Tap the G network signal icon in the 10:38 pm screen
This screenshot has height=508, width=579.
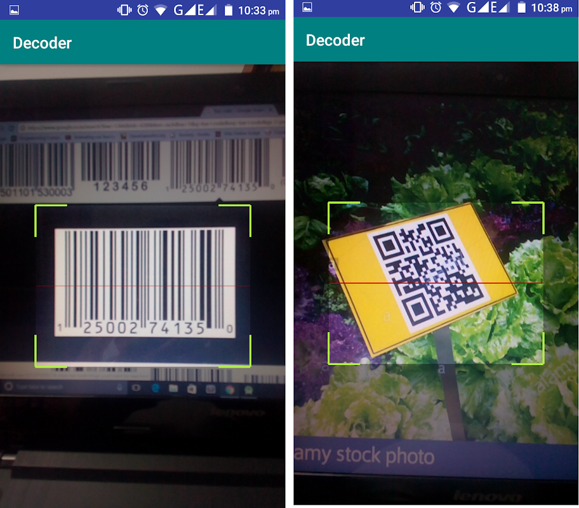477,8
